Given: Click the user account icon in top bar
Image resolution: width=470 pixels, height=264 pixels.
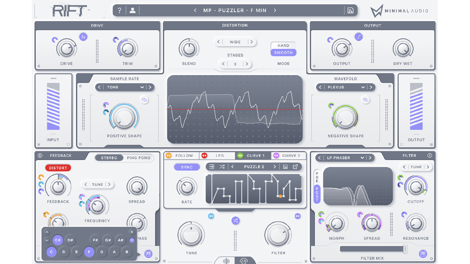Looking at the screenshot, I should pyautogui.click(x=132, y=10).
